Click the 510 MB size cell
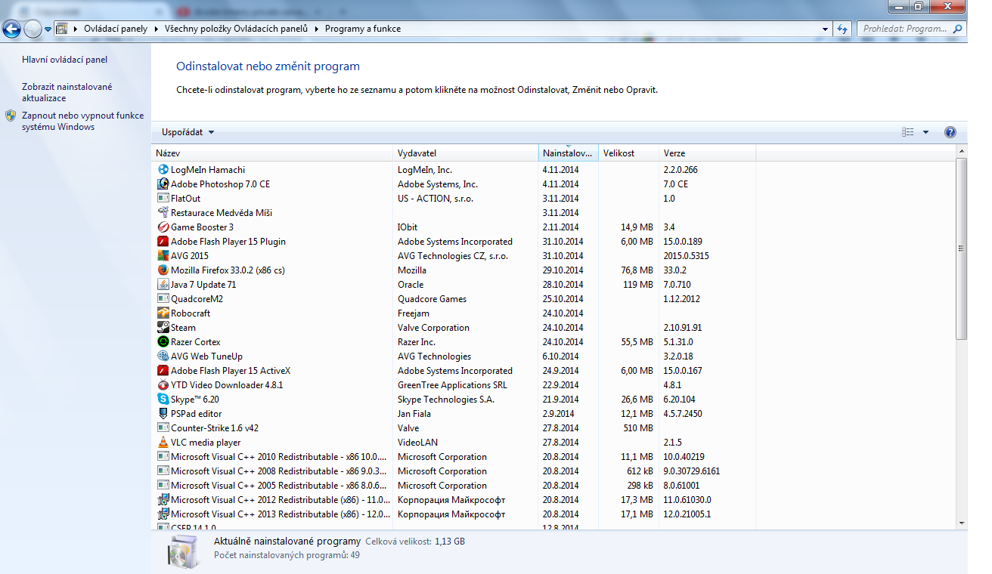This screenshot has width=992, height=574. pos(639,428)
